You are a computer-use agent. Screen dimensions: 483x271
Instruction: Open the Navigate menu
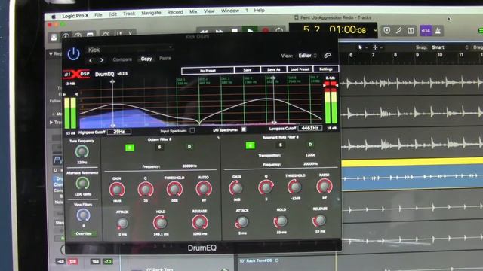151,13
